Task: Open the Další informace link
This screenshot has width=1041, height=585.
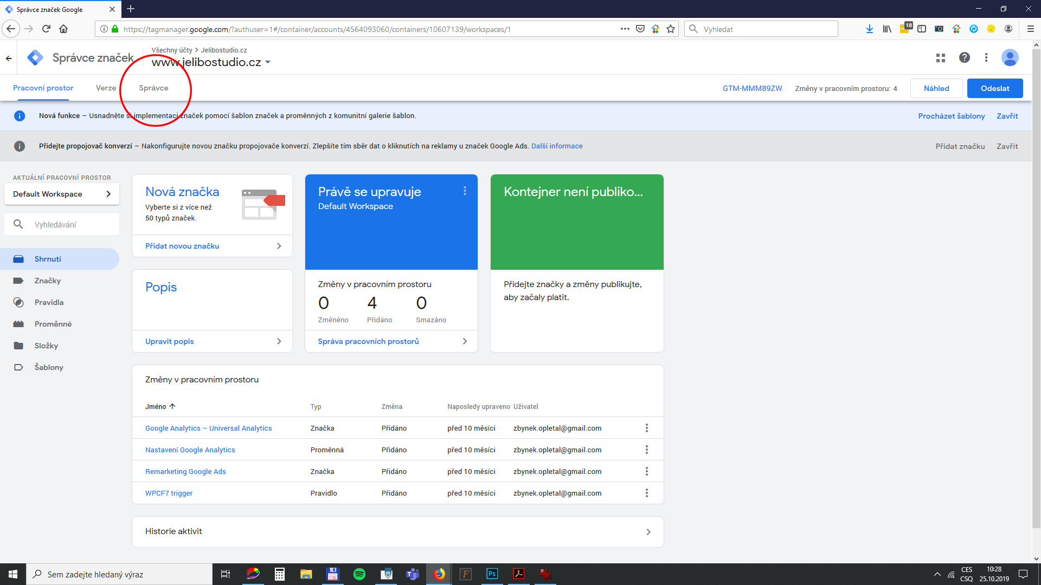Action: [557, 146]
